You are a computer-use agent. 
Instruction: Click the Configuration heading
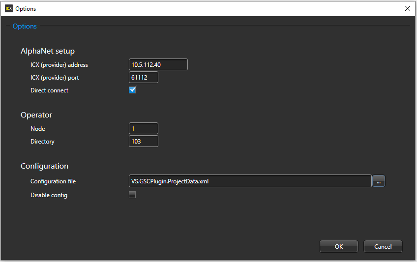click(x=44, y=166)
